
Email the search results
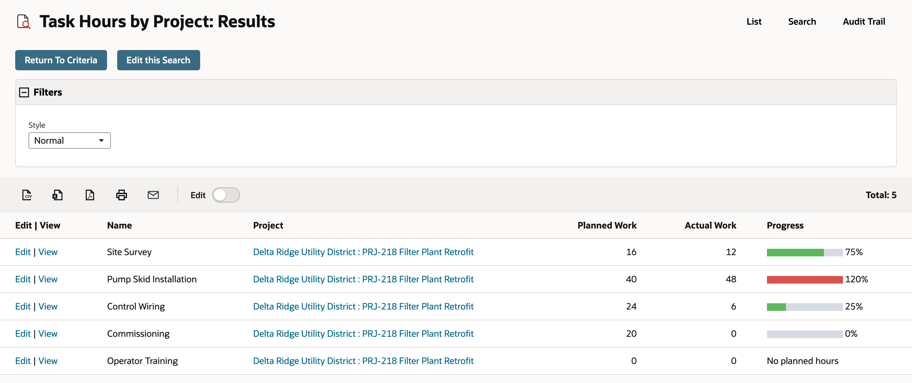point(153,195)
